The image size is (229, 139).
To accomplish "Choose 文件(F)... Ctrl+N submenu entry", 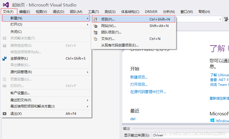I will click(133, 39).
